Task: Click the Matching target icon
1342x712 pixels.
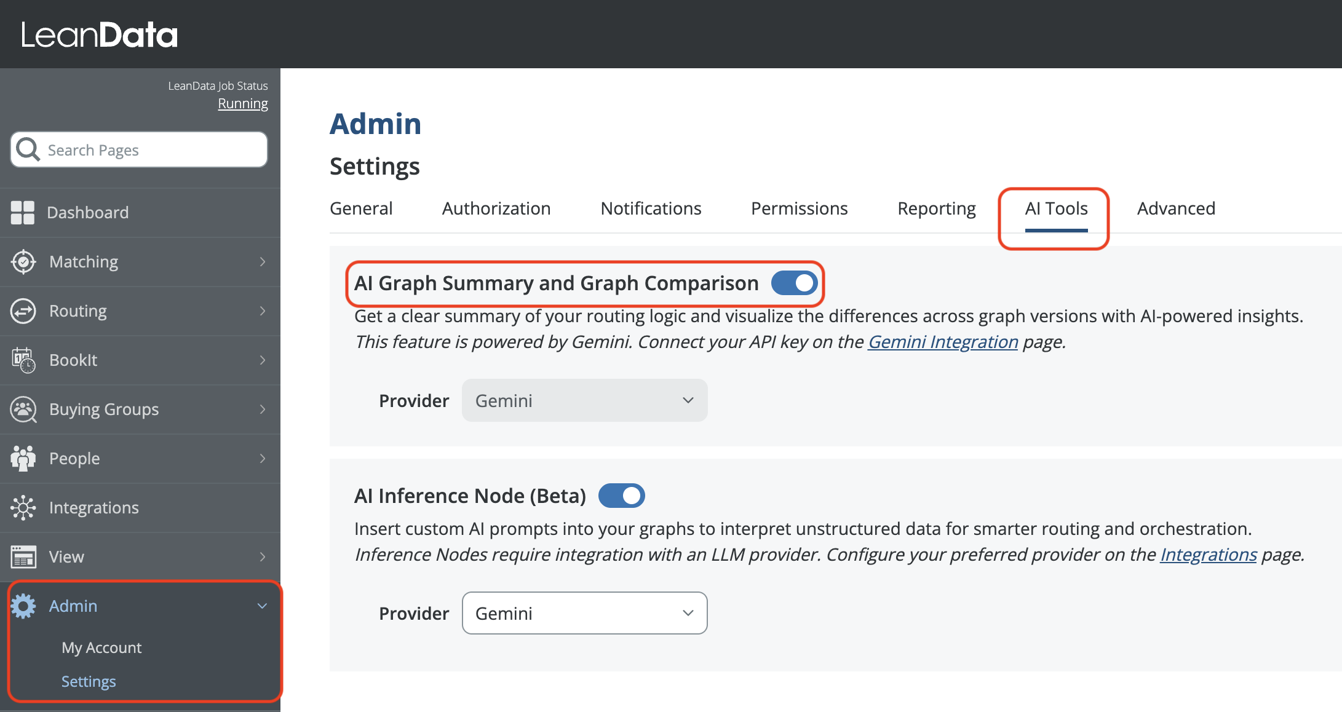Action: [23, 262]
